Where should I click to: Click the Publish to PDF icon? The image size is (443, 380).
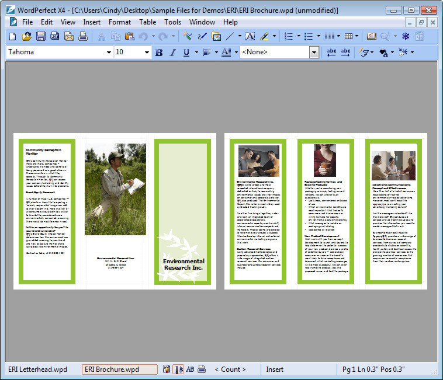(x=55, y=36)
